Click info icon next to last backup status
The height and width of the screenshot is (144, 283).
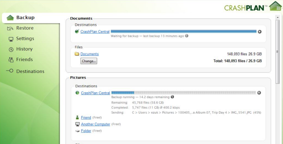(187, 36)
